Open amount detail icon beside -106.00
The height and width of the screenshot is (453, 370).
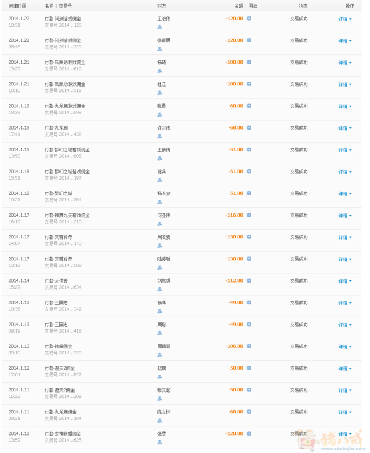(x=249, y=346)
